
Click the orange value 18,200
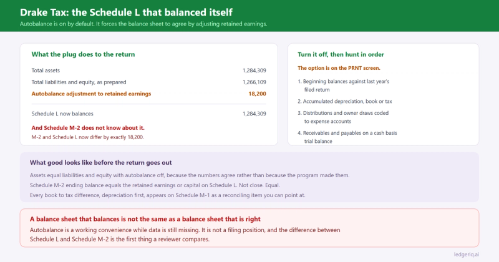pyautogui.click(x=257, y=94)
